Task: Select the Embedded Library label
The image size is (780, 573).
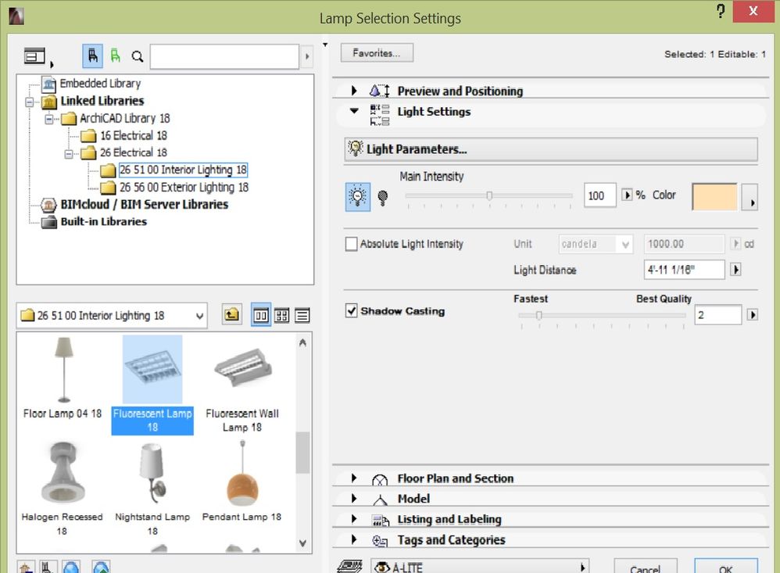Action: coord(101,84)
